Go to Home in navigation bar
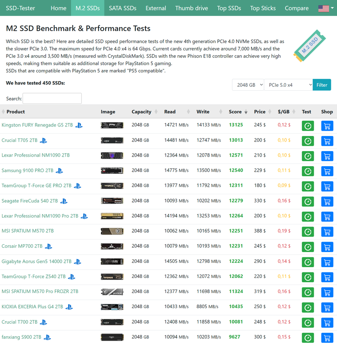Screen dimensions: 337x344 [58, 8]
